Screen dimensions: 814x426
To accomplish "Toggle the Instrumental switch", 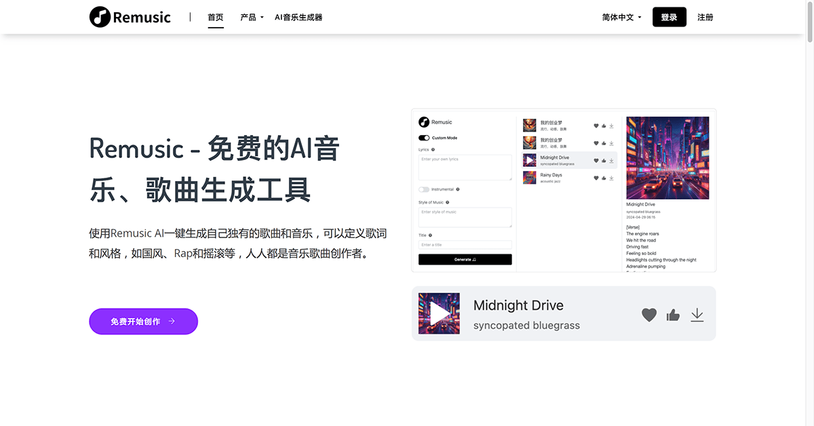I will point(424,189).
